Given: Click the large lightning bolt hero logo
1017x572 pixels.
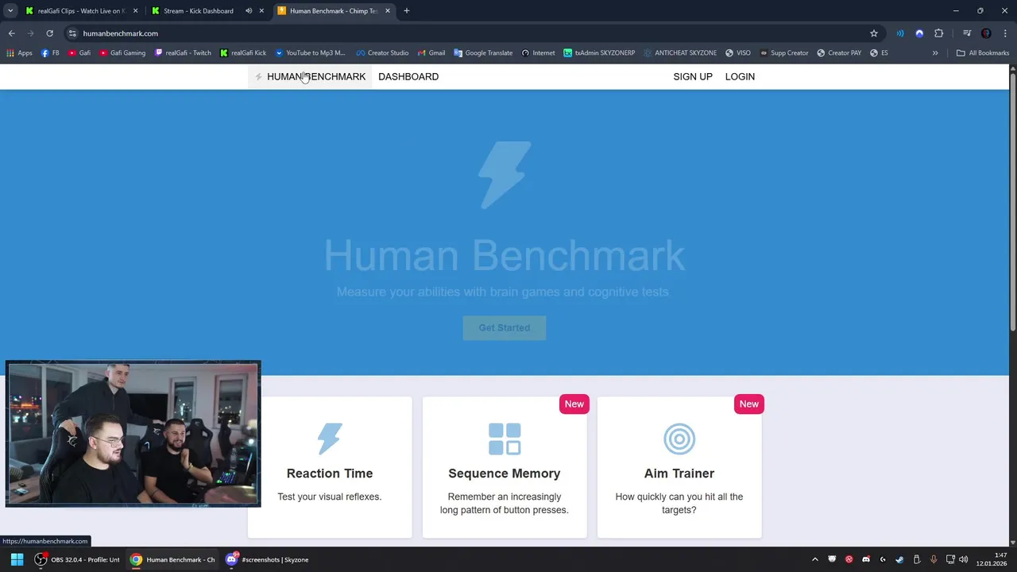Looking at the screenshot, I should pyautogui.click(x=505, y=176).
